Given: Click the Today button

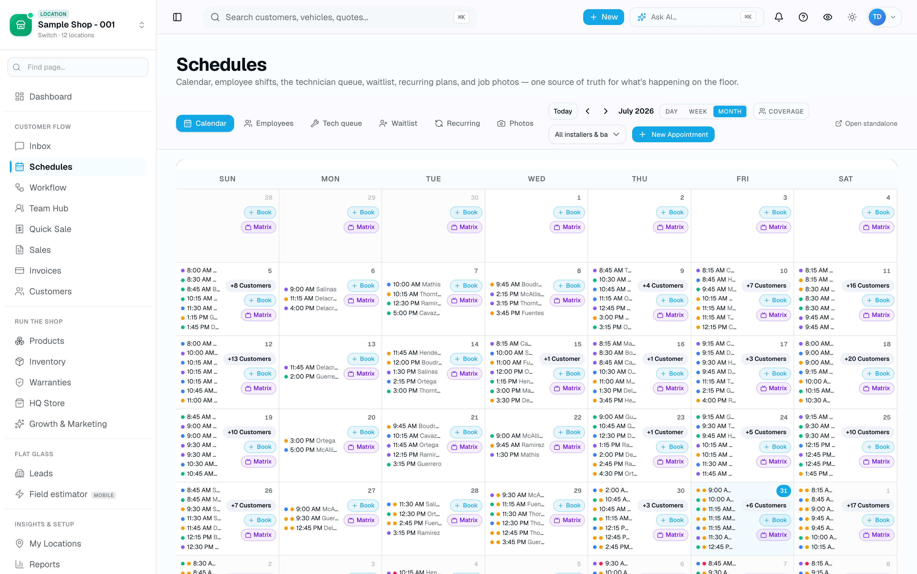Looking at the screenshot, I should tap(562, 111).
